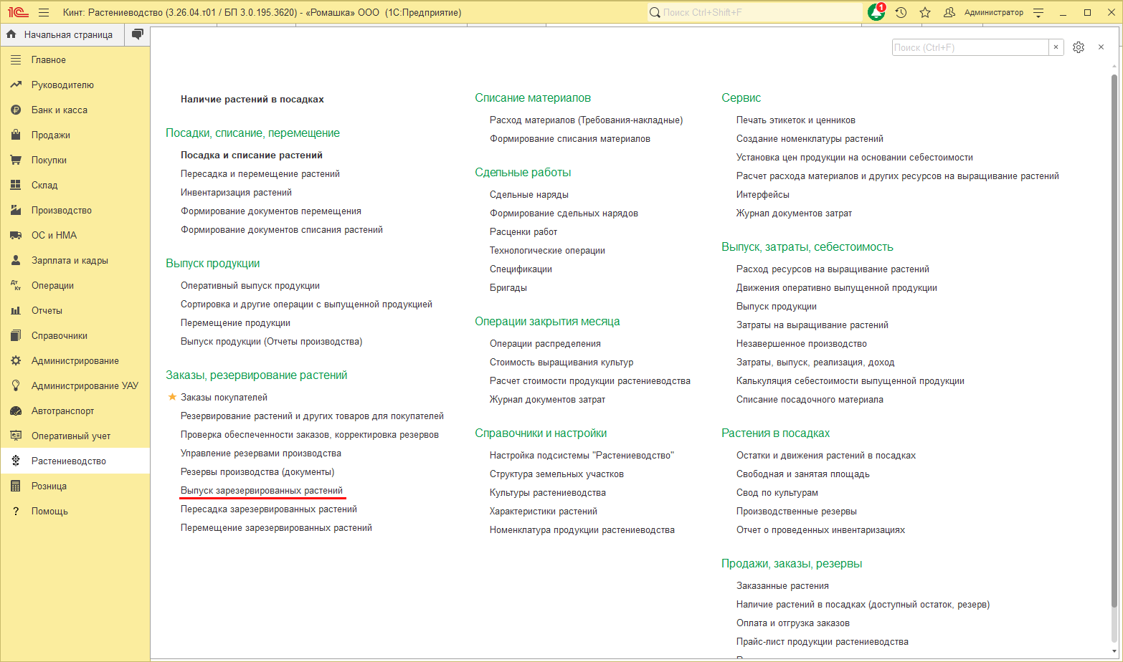
Task: Open Управление резервами производства
Action: (x=261, y=454)
